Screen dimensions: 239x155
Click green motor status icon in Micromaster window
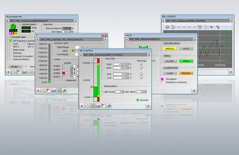[13, 26]
